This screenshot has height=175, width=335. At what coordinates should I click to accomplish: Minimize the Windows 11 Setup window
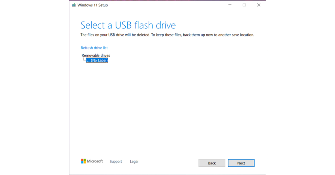coord(230,5)
